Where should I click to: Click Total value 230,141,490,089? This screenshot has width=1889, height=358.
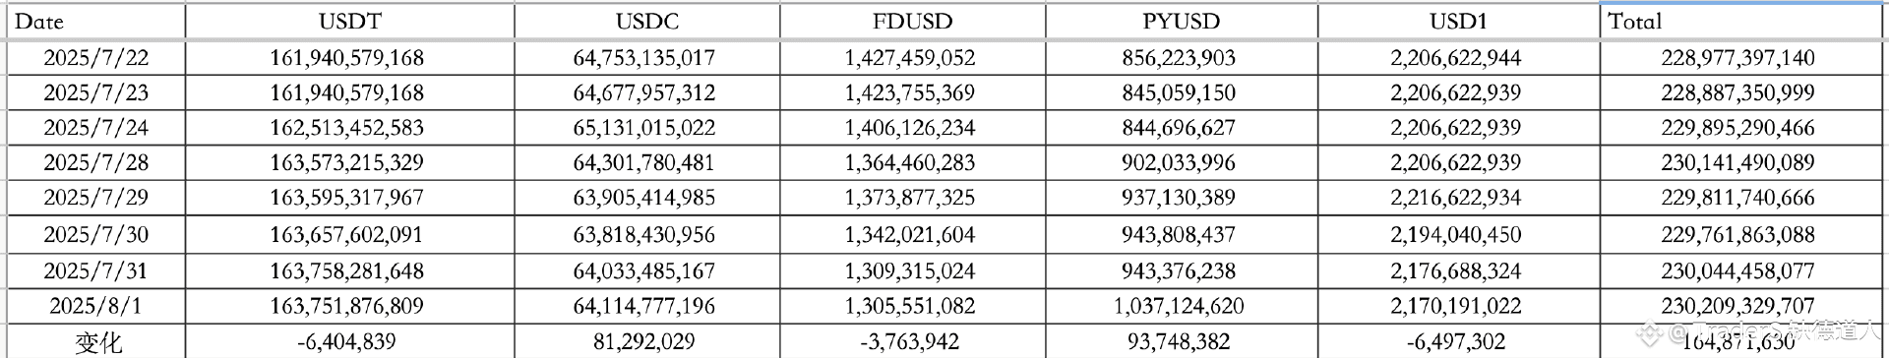tap(1737, 162)
